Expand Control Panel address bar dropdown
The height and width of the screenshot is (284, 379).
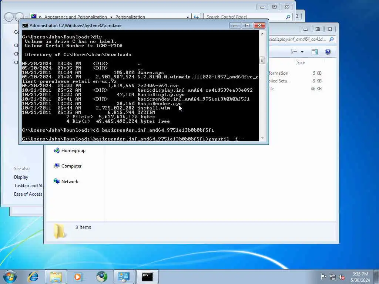pyautogui.click(x=188, y=17)
